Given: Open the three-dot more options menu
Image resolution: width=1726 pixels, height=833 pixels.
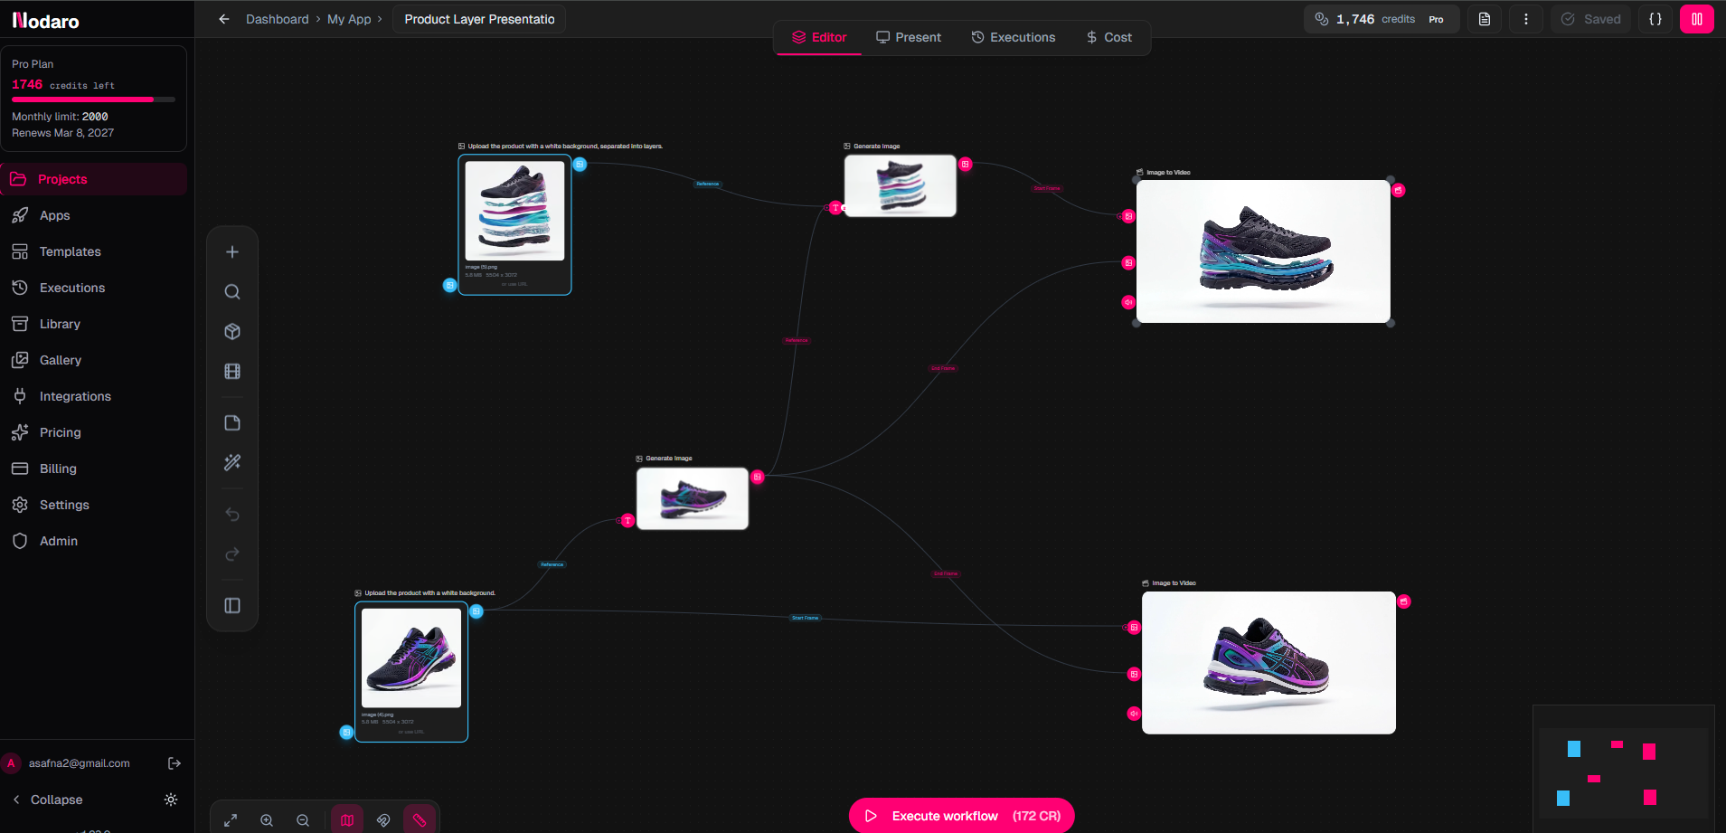Looking at the screenshot, I should [1526, 19].
